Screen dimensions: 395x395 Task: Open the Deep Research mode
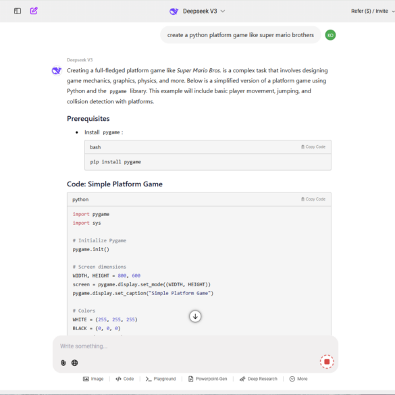click(x=258, y=379)
